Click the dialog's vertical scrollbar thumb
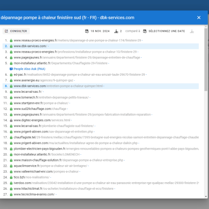 click(206, 60)
